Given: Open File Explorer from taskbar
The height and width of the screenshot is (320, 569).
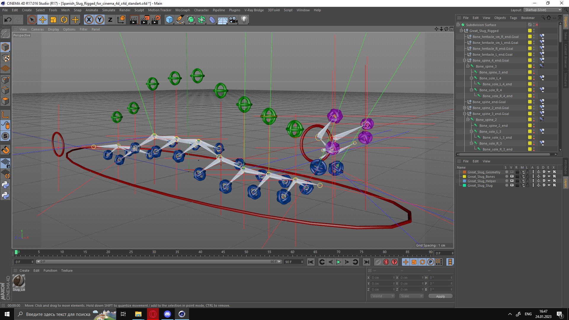Looking at the screenshot, I should point(138,314).
